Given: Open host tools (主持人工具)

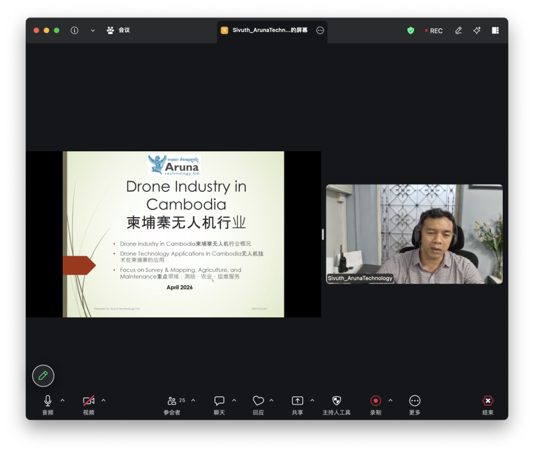Looking at the screenshot, I should pyautogui.click(x=336, y=405).
